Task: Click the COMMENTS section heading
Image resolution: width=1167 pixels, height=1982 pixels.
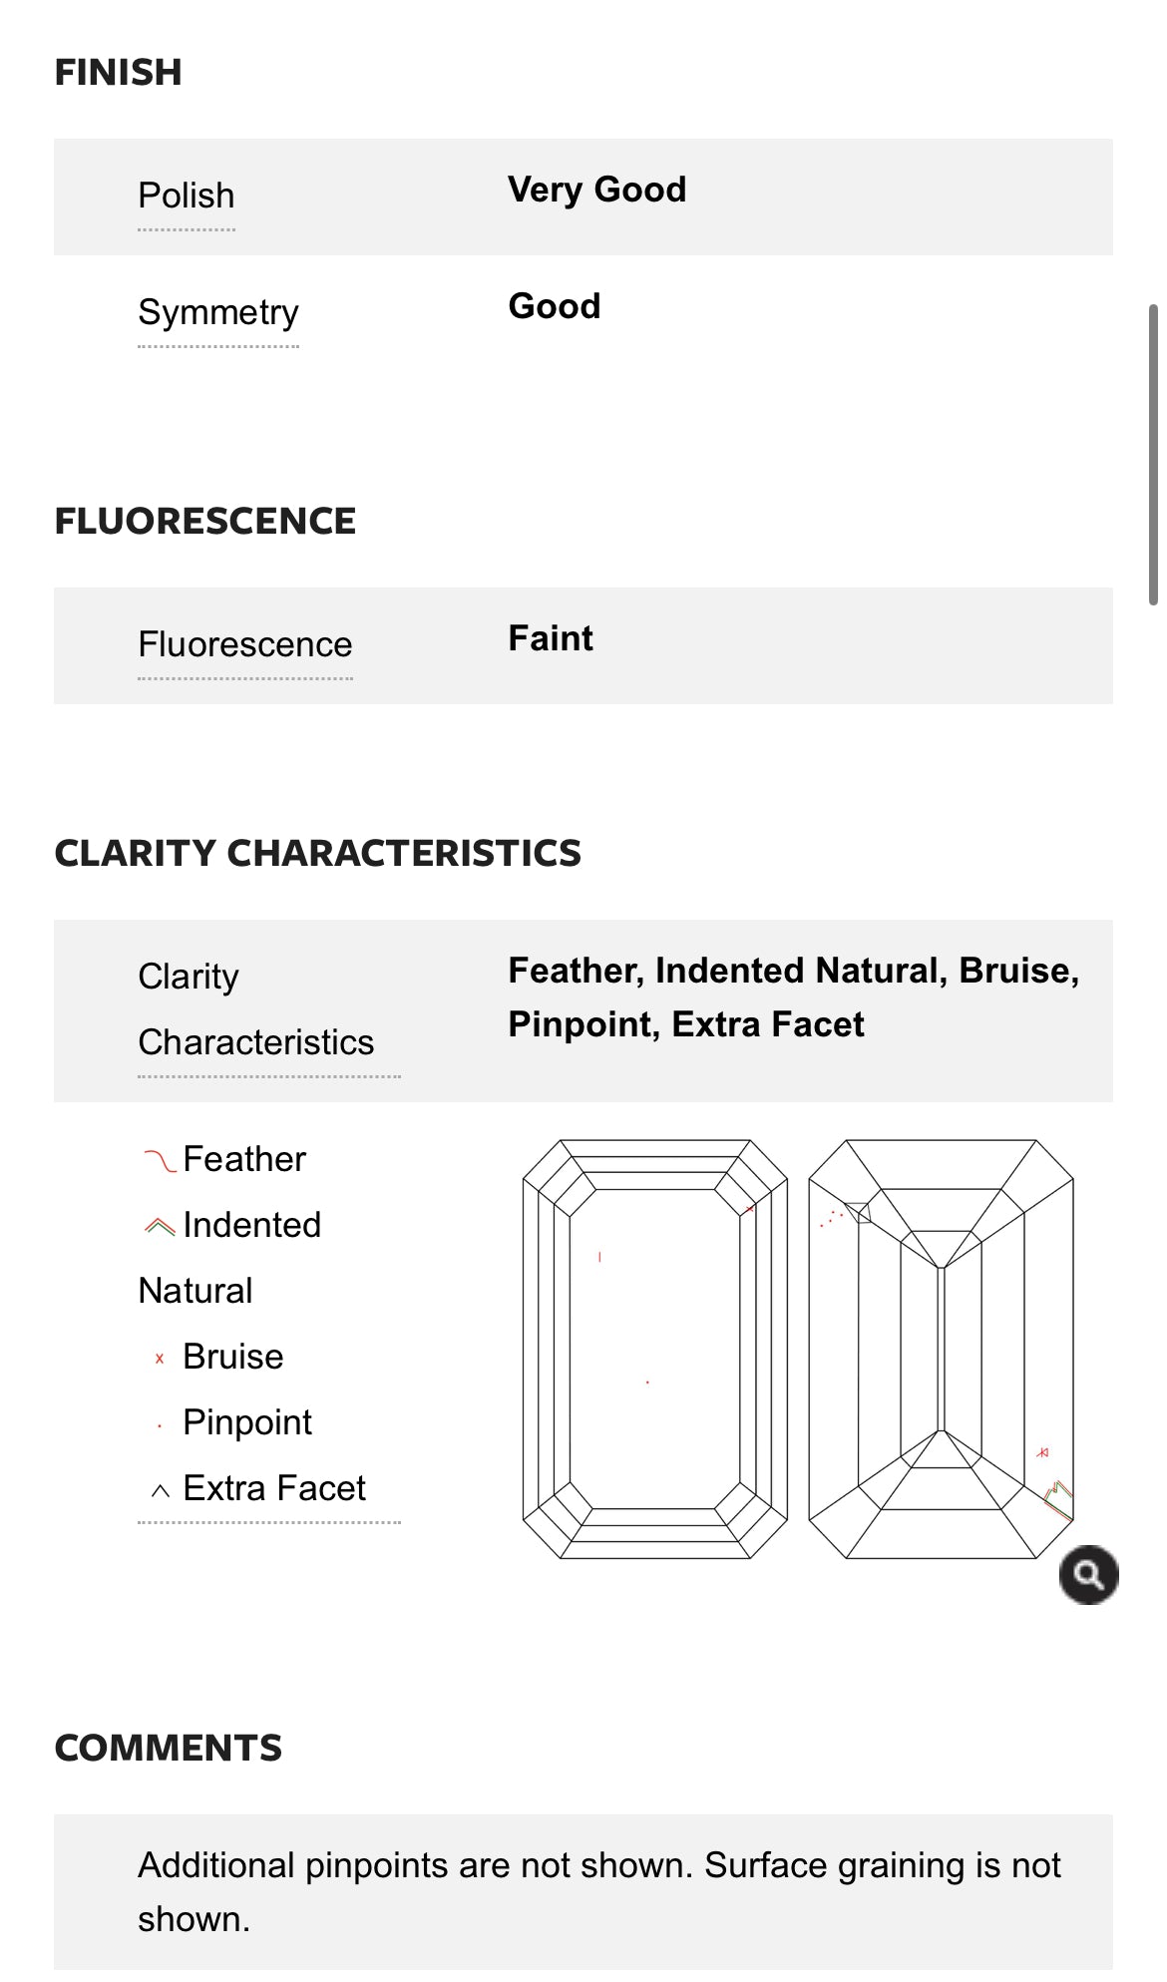Action: (170, 1747)
